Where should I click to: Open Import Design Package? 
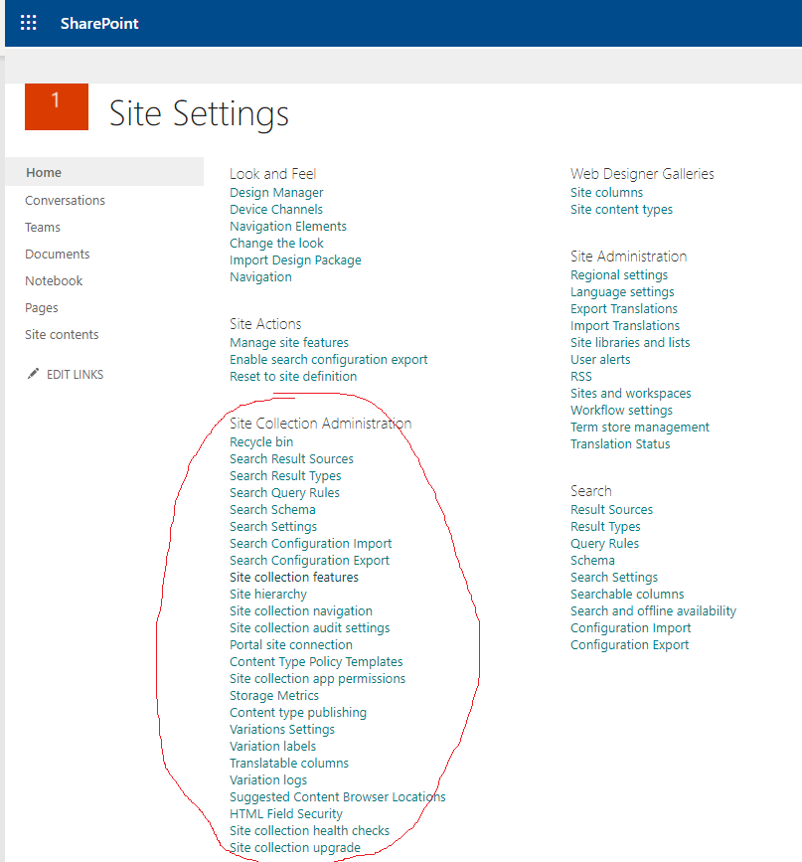click(x=296, y=260)
